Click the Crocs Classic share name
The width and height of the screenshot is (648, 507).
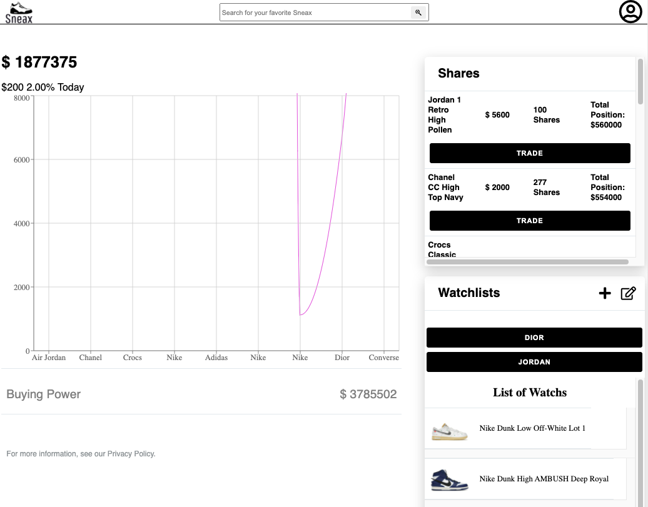point(442,249)
